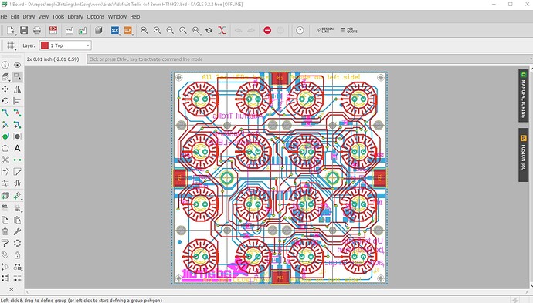Open the Manufacturing side panel tab

[x=524, y=96]
